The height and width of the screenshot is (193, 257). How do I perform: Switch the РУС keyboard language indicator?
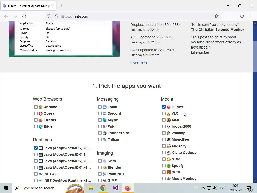tap(222, 188)
